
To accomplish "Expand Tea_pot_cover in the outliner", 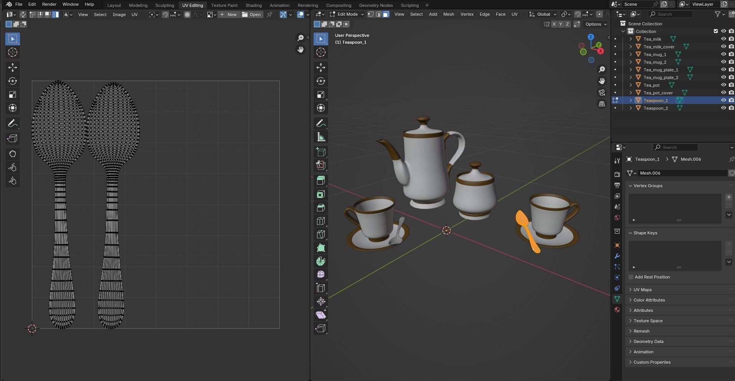I will tap(631, 92).
